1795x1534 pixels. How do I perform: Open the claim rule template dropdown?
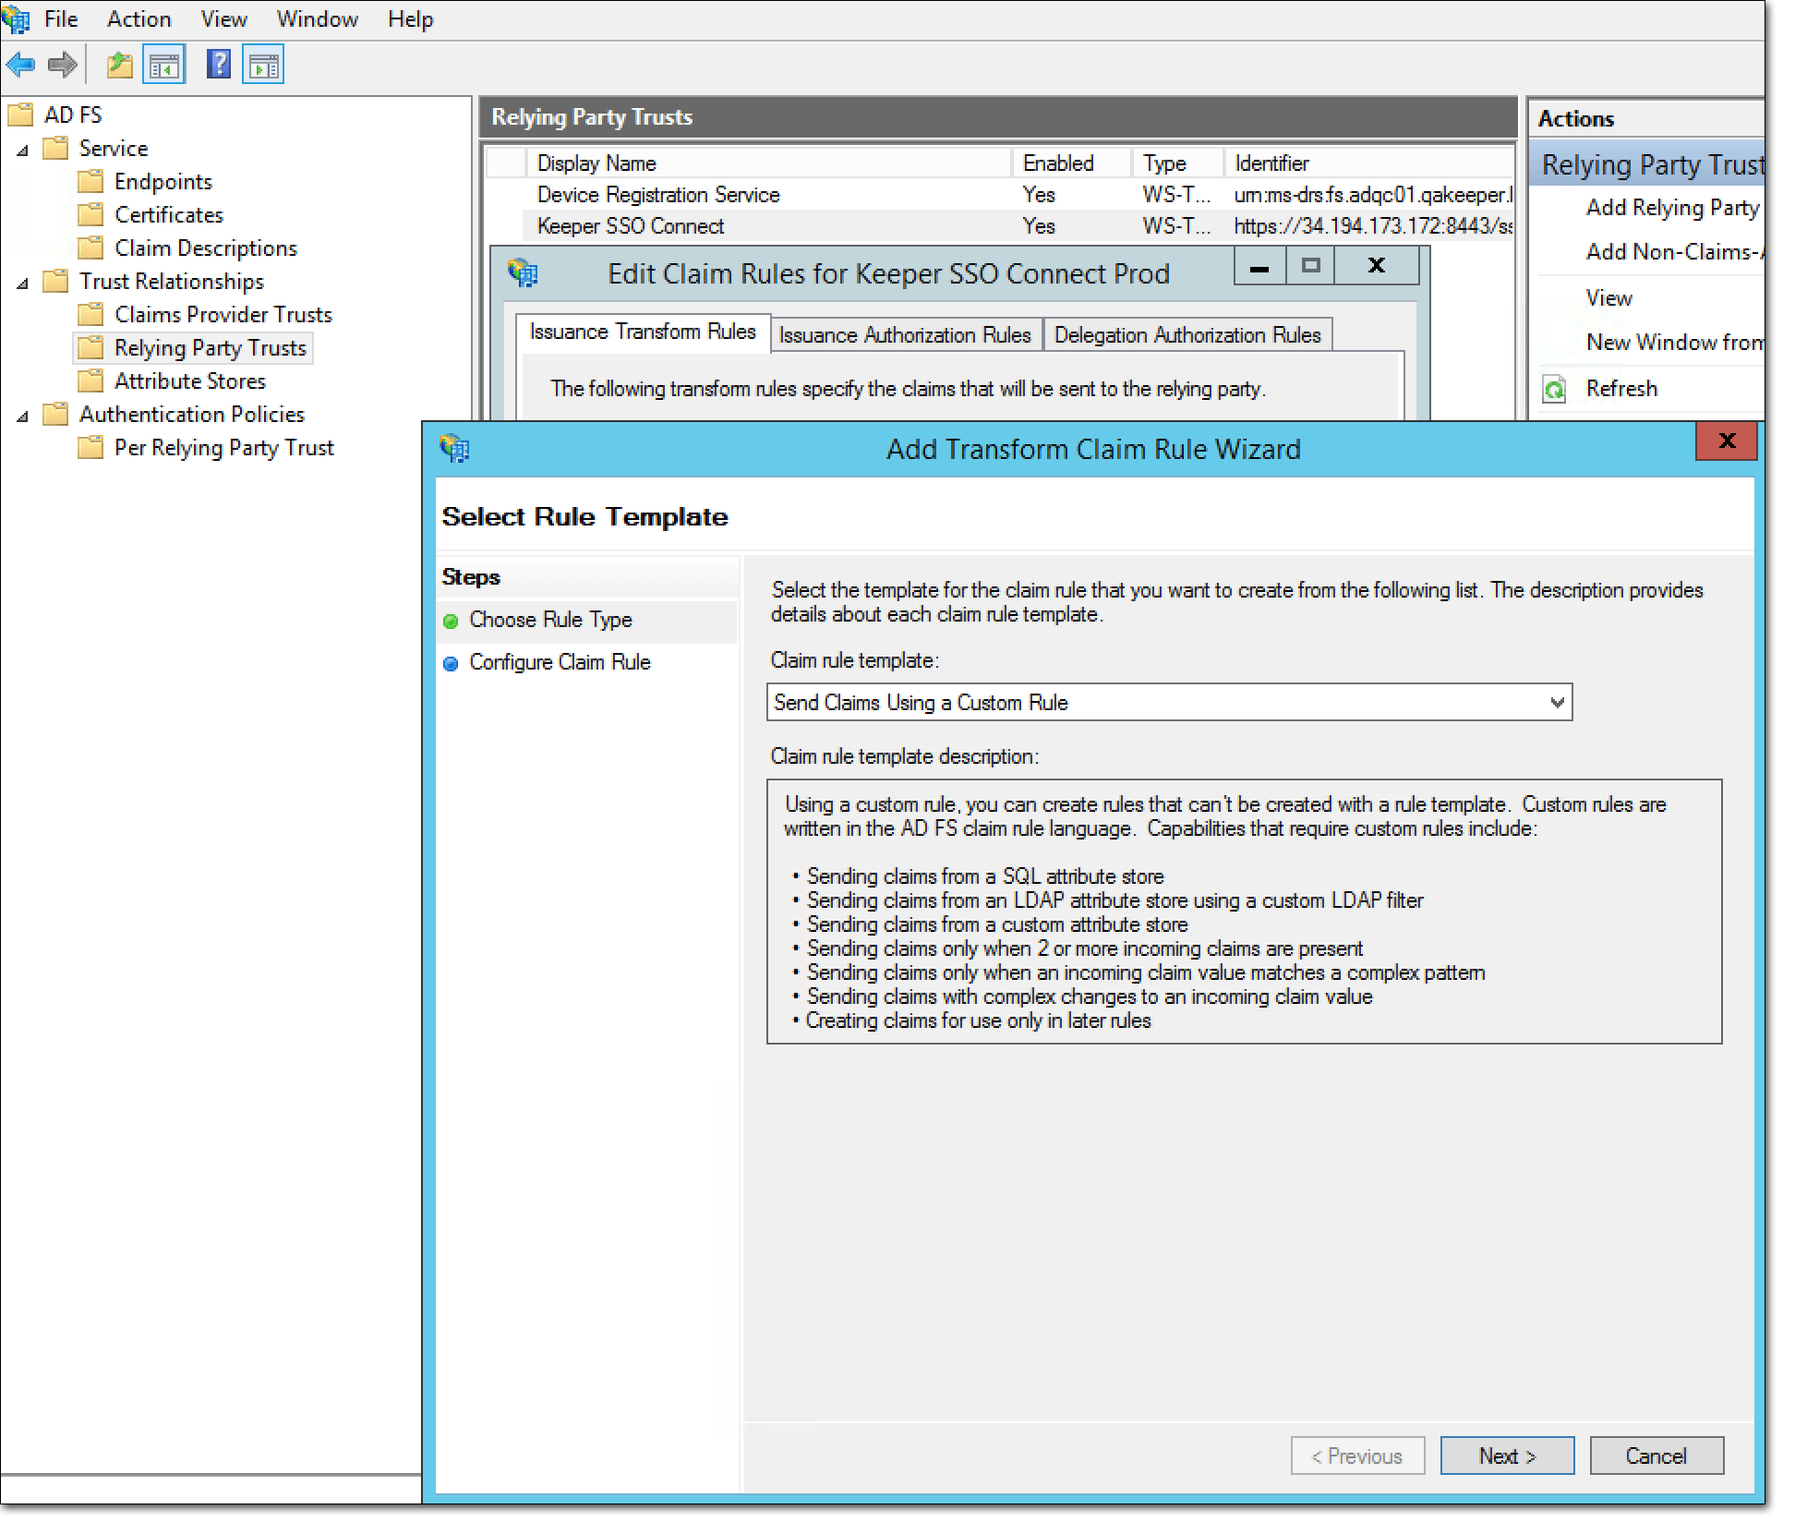pyautogui.click(x=1557, y=702)
